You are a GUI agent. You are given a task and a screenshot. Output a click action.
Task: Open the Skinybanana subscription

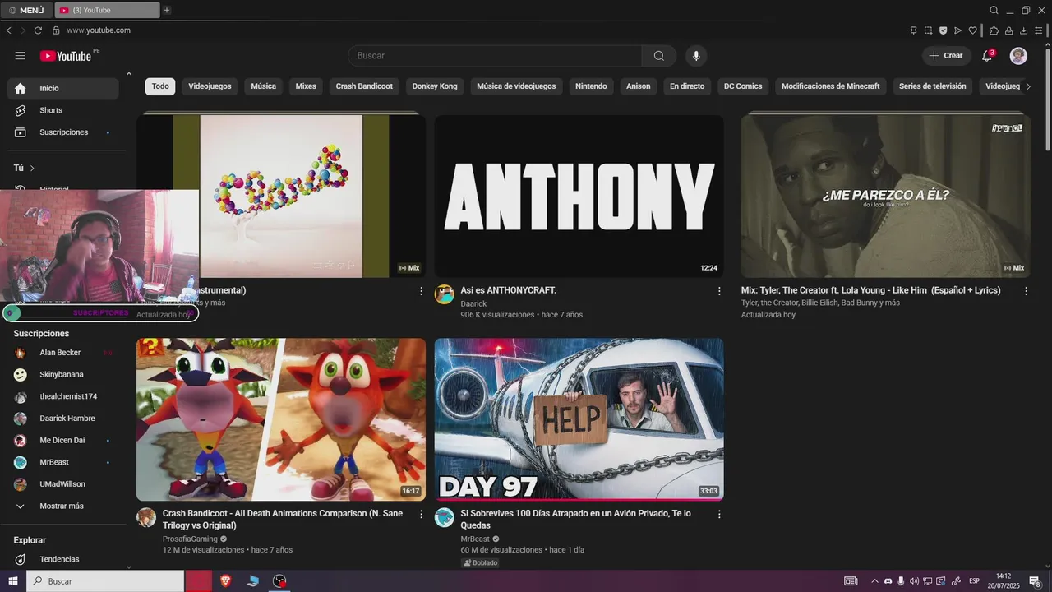pos(62,375)
